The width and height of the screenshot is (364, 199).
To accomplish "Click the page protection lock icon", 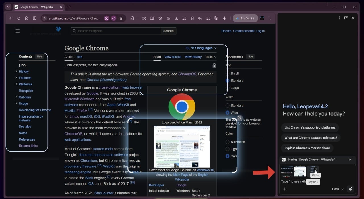I will (214, 65).
